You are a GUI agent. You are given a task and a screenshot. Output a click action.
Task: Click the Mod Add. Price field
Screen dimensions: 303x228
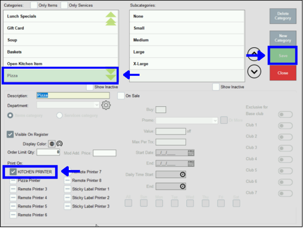[105, 153]
